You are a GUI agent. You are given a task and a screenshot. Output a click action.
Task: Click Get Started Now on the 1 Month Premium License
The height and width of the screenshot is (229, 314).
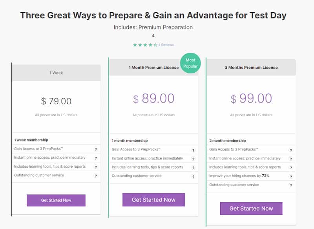154,200
